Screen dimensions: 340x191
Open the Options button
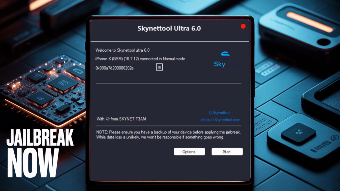189,152
